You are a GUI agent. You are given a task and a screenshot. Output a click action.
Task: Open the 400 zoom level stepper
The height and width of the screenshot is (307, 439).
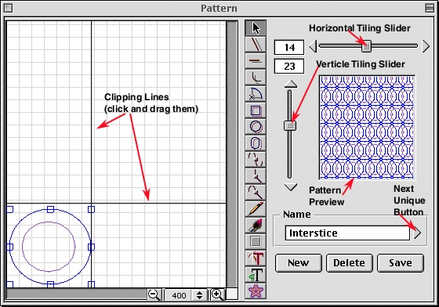coord(199,295)
